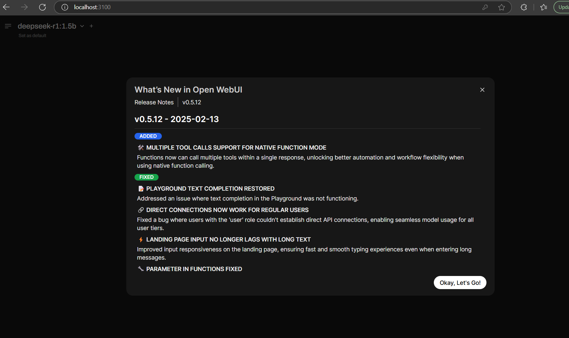
Task: Close the What's New dialog
Action: 482,90
